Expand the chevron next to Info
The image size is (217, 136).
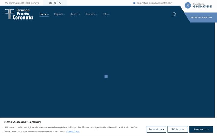tap(109, 14)
